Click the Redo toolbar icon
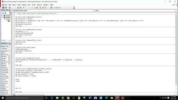This screenshot has width=178, height=100. (x=26, y=7)
